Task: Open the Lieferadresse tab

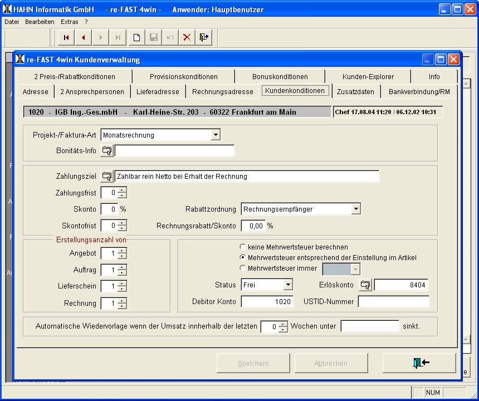Action: 158,92
